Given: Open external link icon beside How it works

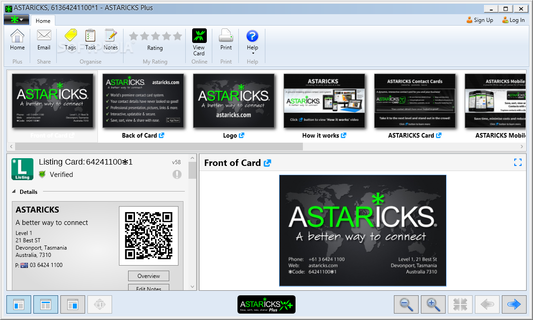Looking at the screenshot, I should pyautogui.click(x=344, y=135).
